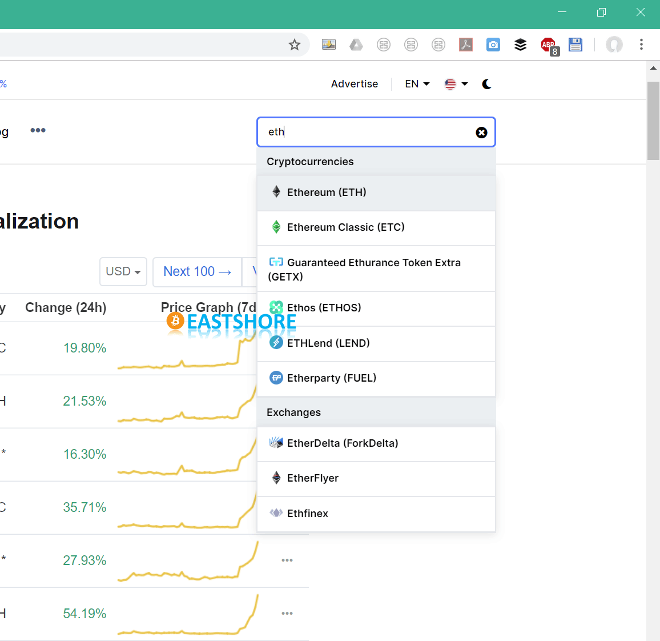Click the 35.71% change value
The height and width of the screenshot is (641, 660).
coord(84,507)
